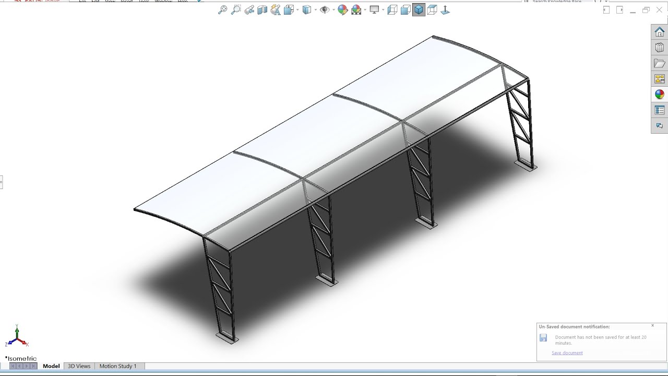
Task: Close the Un-Saved document notification
Action: point(652,326)
